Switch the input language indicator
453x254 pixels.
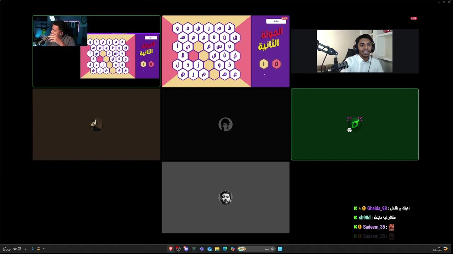coord(26,249)
